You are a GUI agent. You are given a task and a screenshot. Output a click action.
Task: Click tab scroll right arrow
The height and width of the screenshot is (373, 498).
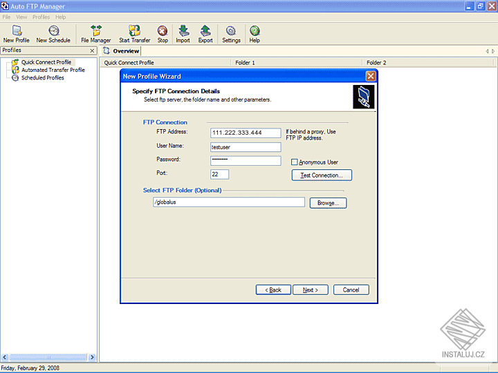click(x=493, y=51)
